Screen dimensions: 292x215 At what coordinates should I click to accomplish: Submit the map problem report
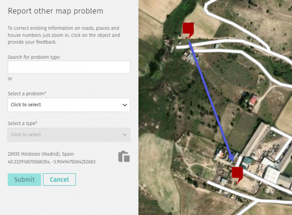point(24,179)
